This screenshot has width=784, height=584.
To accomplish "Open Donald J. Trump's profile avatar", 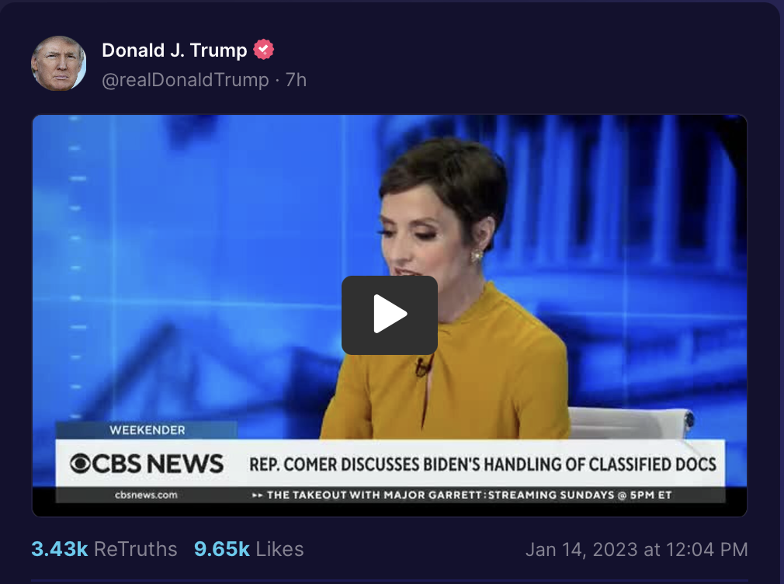I will (58, 64).
